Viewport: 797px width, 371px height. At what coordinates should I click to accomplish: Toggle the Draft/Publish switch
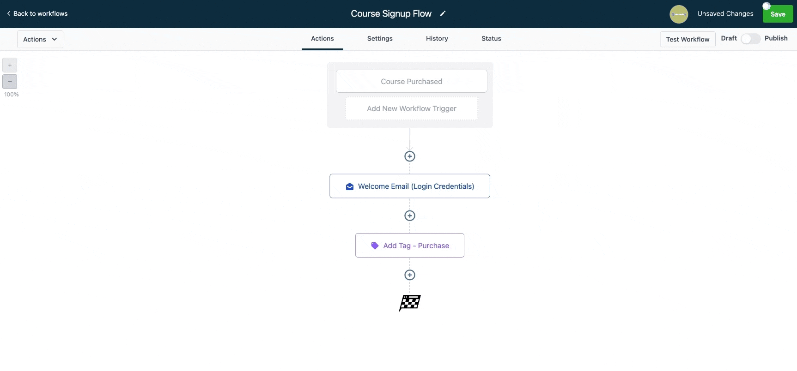[x=750, y=39]
